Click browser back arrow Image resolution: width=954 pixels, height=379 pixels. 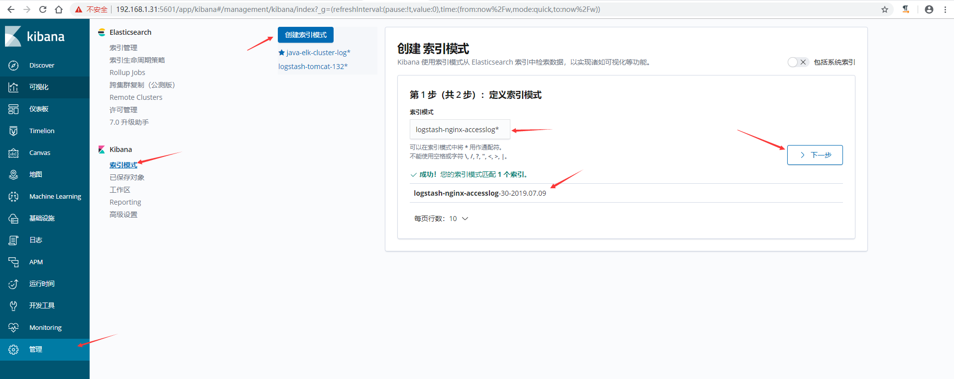tap(11, 9)
